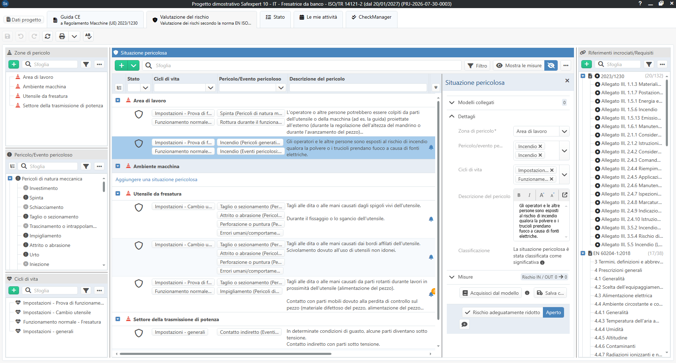Click the Aperto status button
The image size is (676, 363).
553,312
